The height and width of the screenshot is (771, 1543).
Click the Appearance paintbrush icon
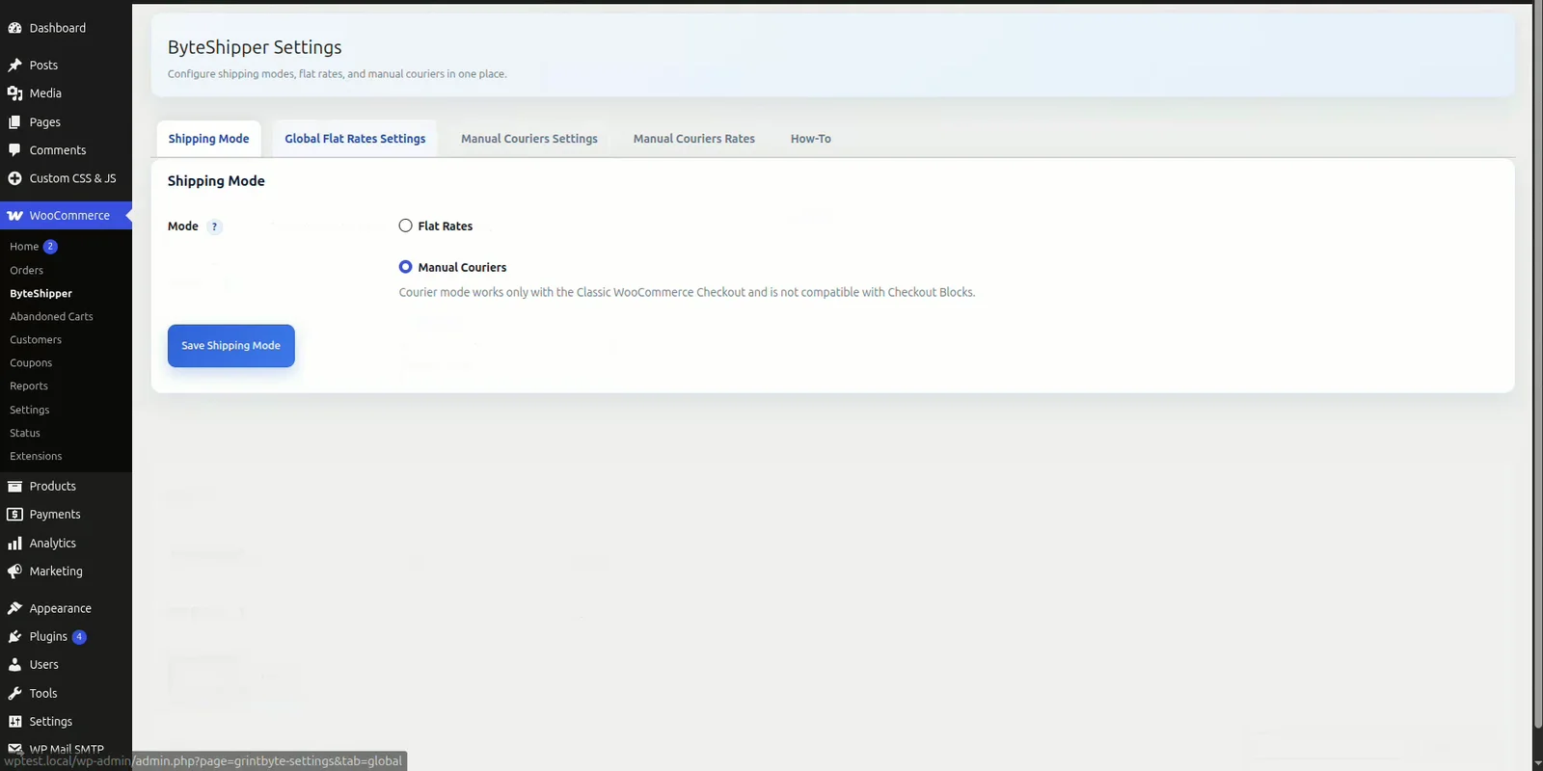point(14,609)
